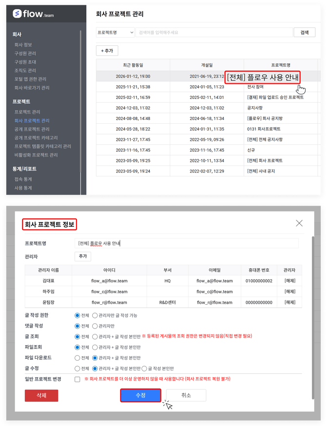The height and width of the screenshot is (428, 327).
Task: Select the 조직도 관리 sidebar item
Action: (x=25, y=71)
